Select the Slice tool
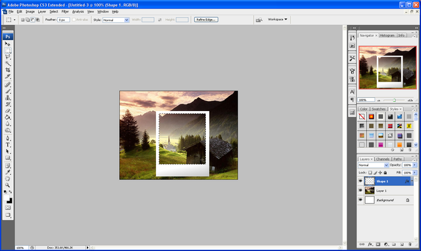The image size is (421, 251). coord(7,76)
